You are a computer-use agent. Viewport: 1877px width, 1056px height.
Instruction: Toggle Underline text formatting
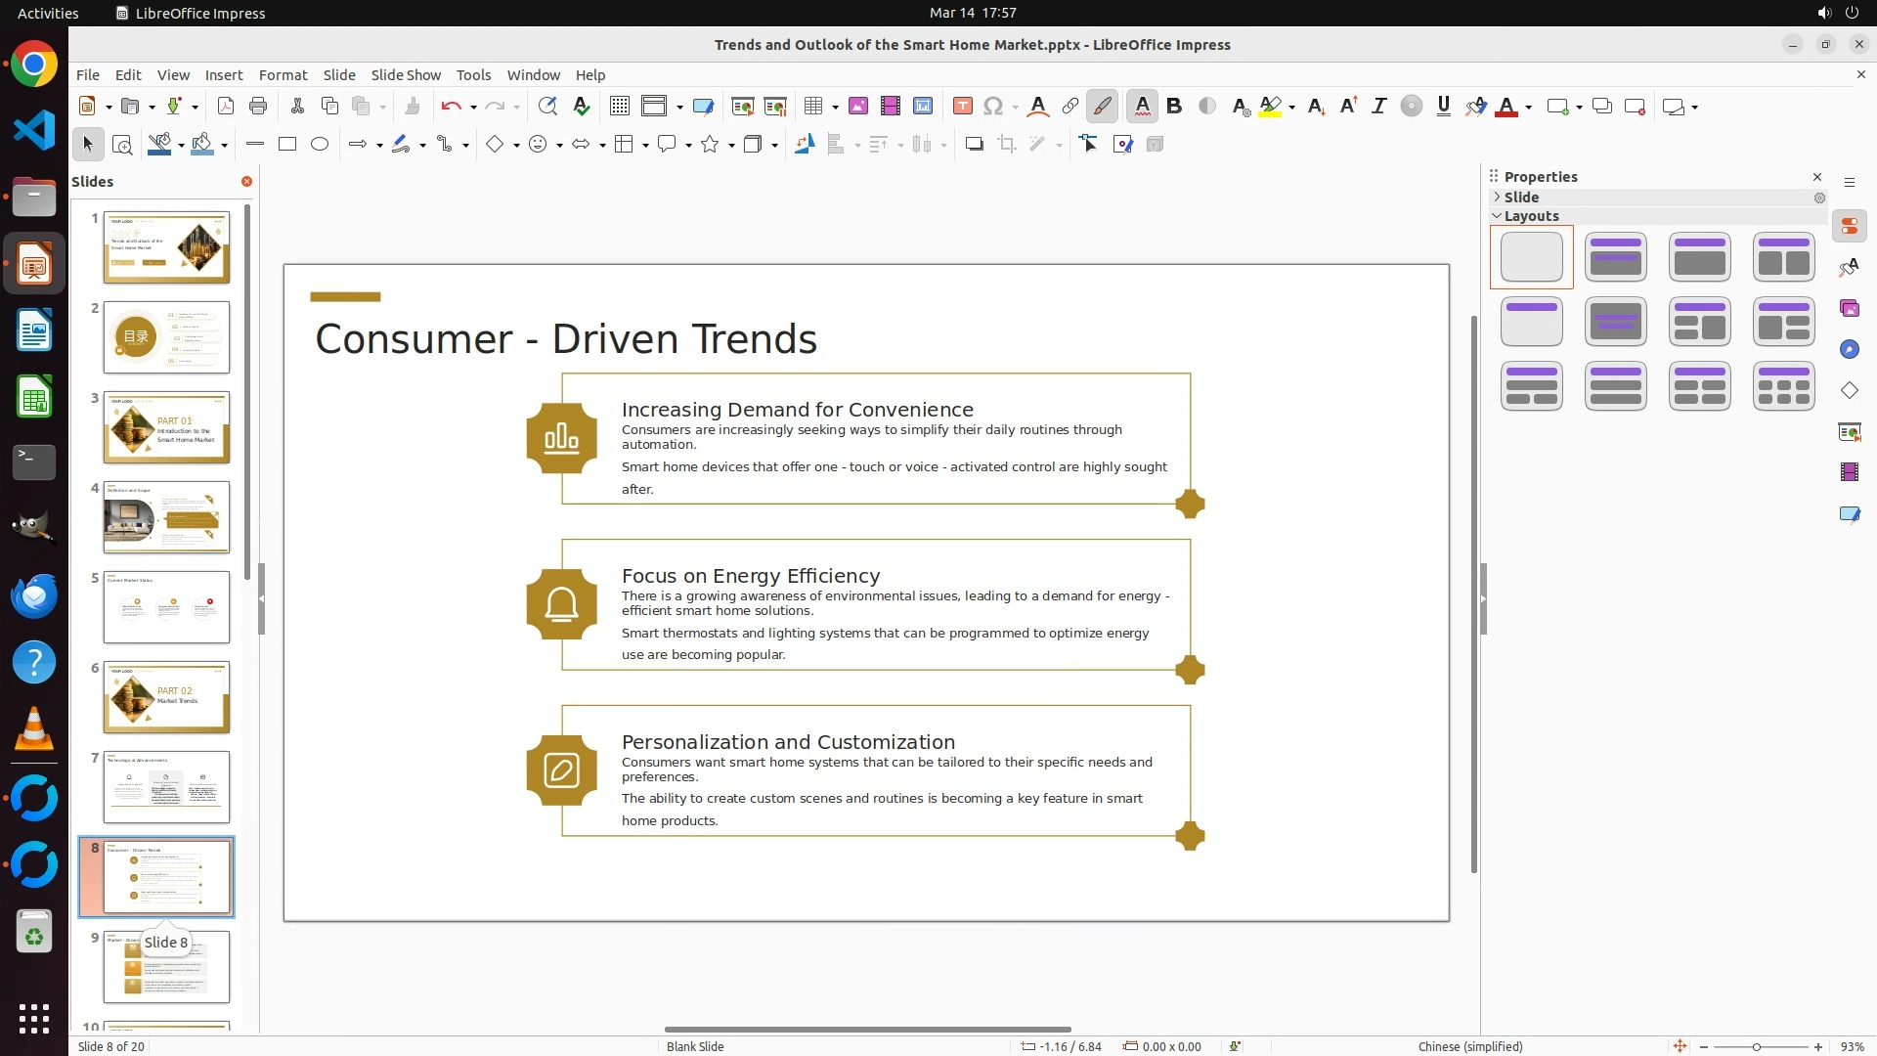tap(1443, 107)
